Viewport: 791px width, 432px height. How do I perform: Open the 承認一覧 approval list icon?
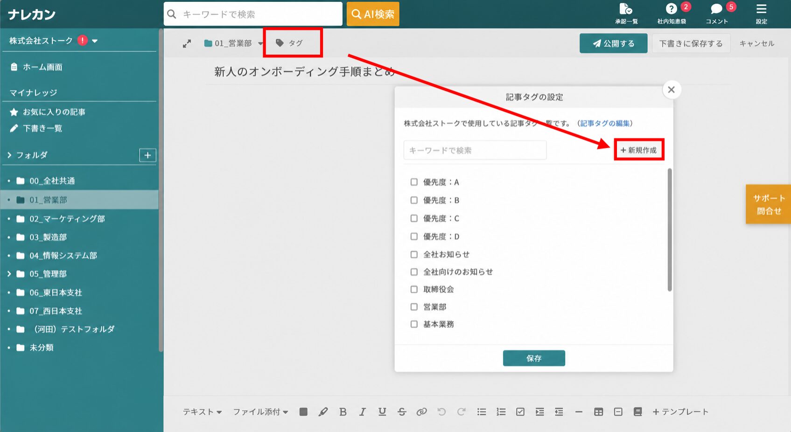coord(626,14)
